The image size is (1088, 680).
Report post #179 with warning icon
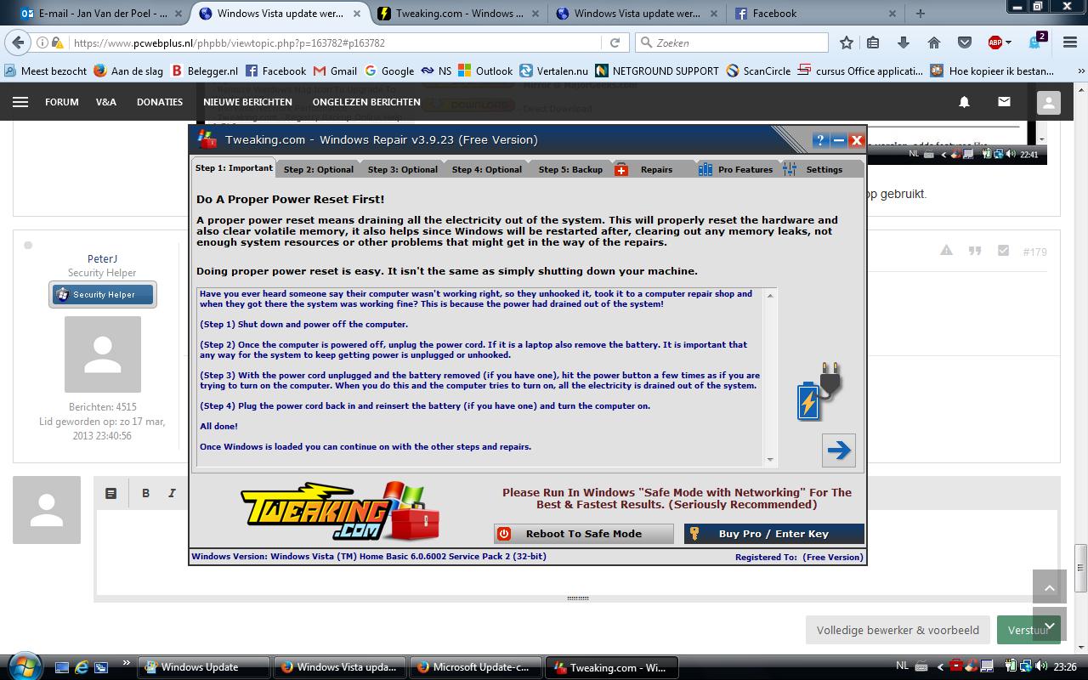pyautogui.click(x=946, y=251)
